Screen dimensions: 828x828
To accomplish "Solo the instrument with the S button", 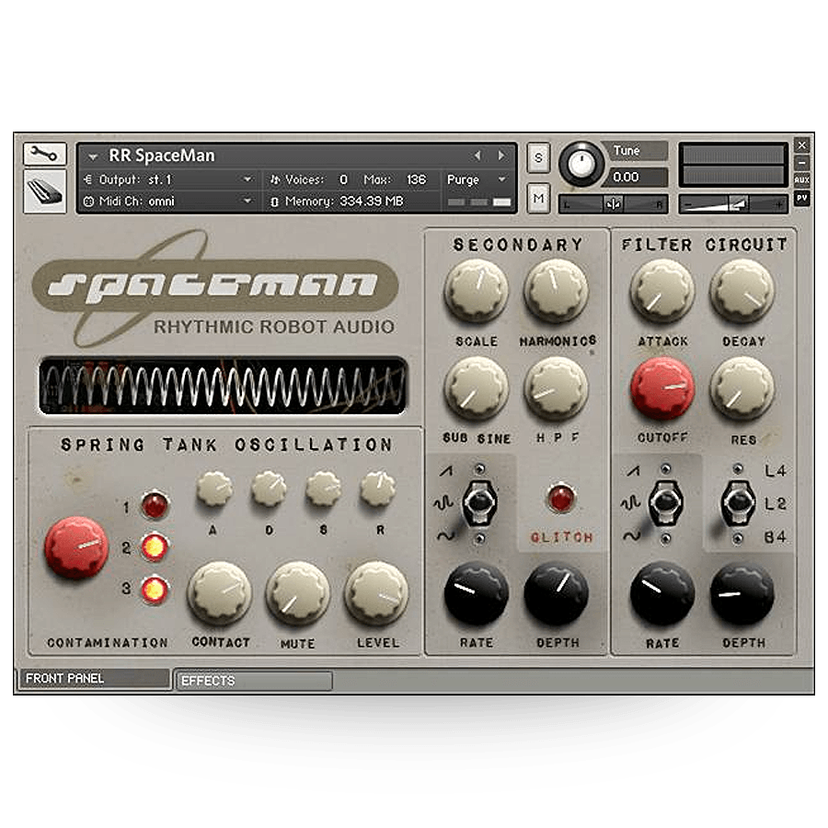I will click(x=538, y=157).
